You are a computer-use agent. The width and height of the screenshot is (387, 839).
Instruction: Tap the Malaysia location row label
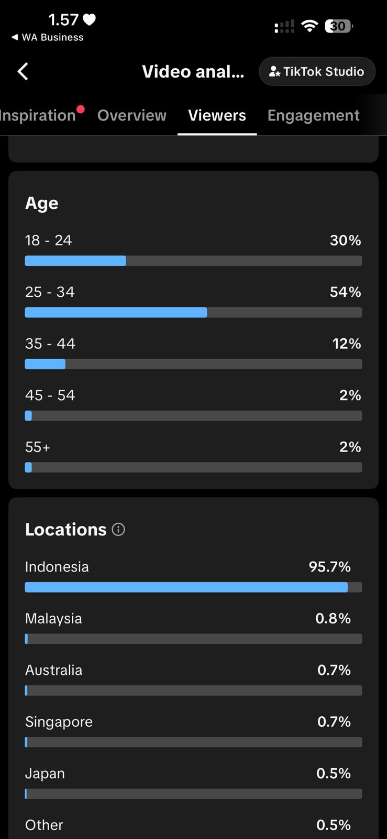pos(53,619)
